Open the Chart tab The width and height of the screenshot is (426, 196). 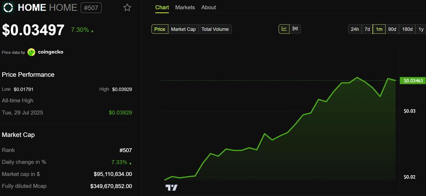coord(162,7)
